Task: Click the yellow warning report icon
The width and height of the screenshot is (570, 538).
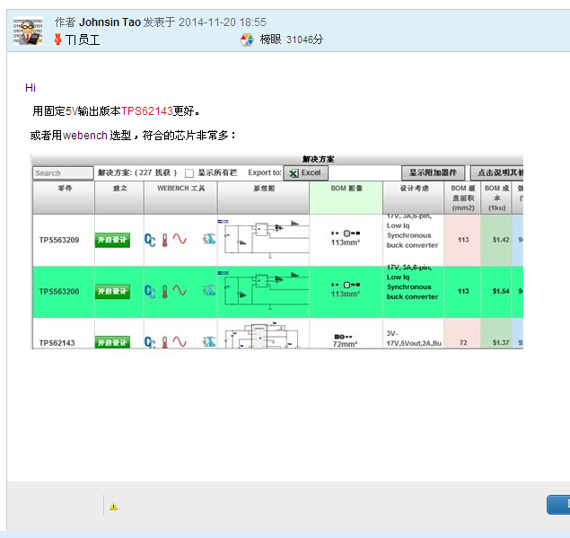Action: 113,506
